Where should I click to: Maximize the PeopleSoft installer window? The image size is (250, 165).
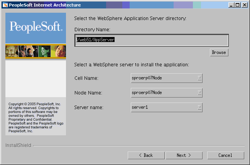237,5
